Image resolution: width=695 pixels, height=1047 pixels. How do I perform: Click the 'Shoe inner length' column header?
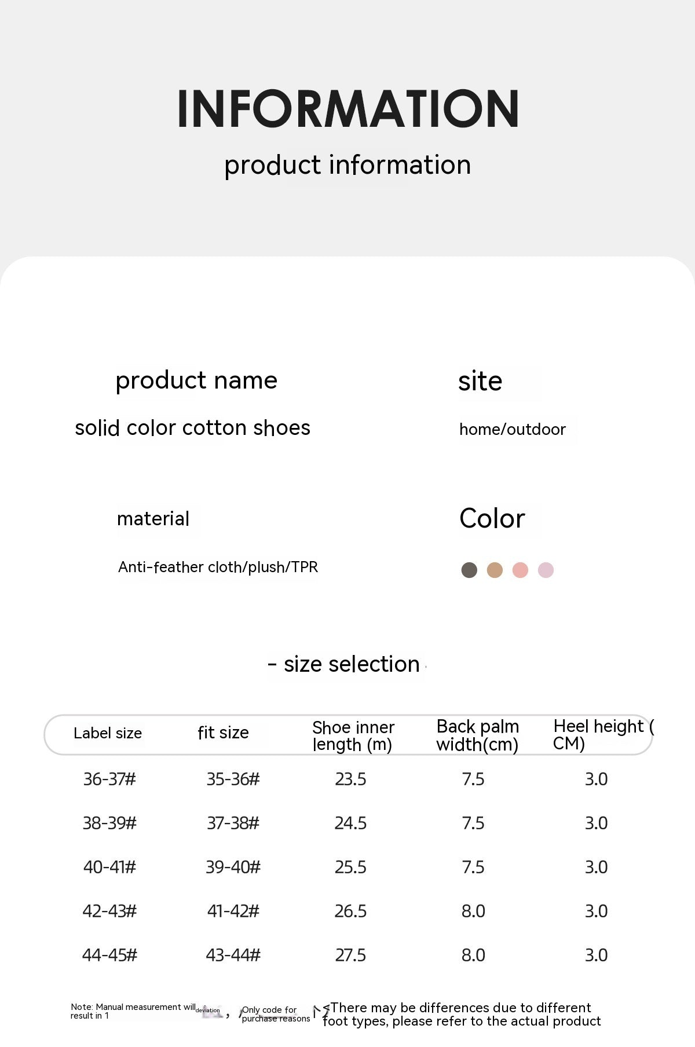tap(353, 735)
